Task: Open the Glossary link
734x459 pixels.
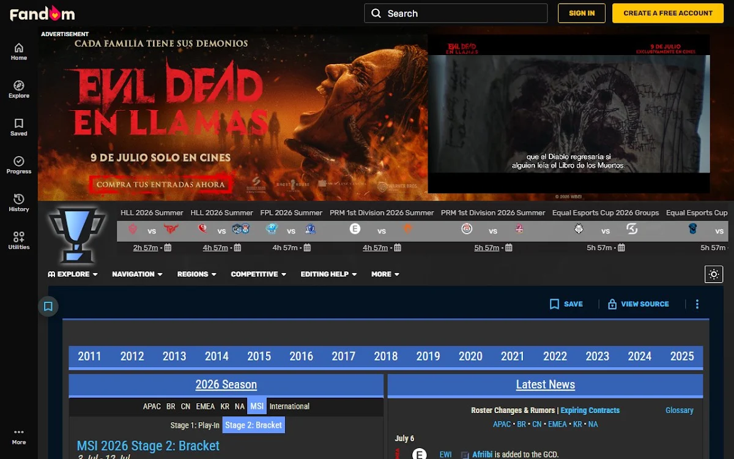Action: pyautogui.click(x=680, y=410)
